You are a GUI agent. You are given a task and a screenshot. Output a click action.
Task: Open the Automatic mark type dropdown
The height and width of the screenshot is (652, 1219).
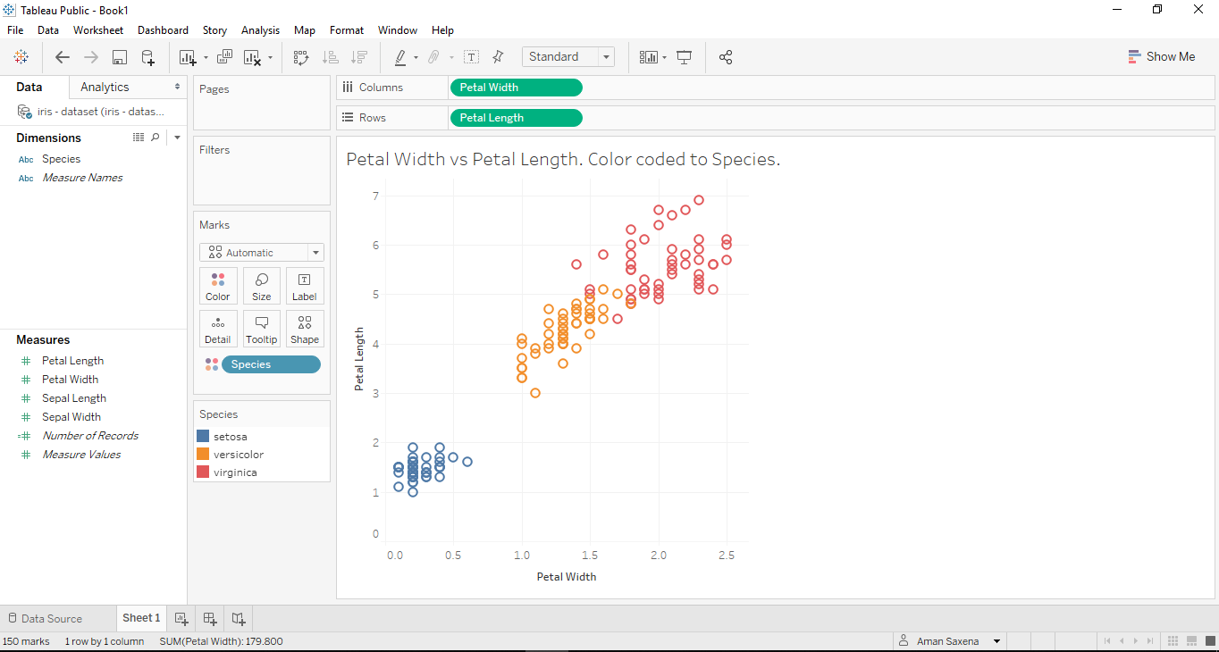(315, 252)
